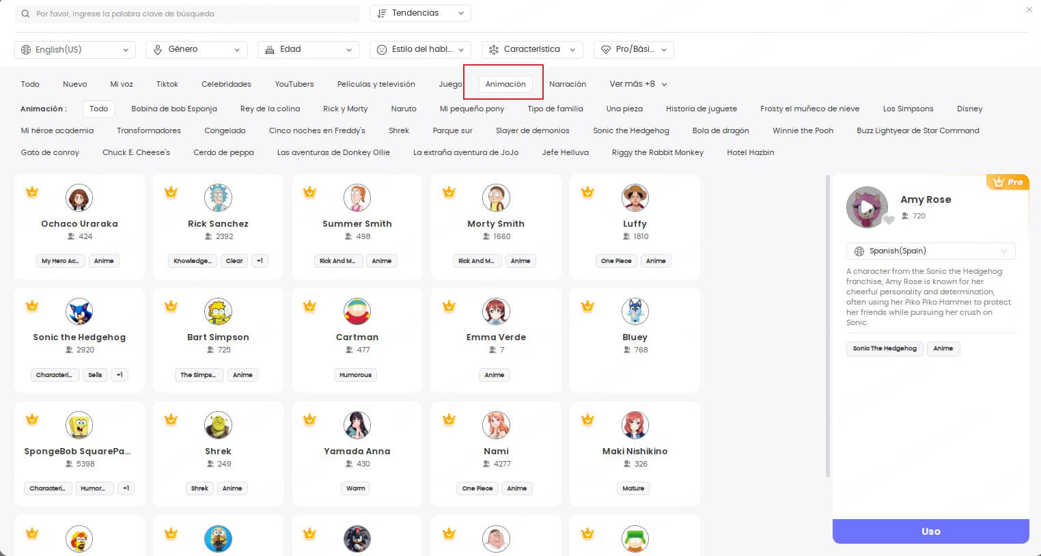Click the voice list scrollbar

(828, 326)
